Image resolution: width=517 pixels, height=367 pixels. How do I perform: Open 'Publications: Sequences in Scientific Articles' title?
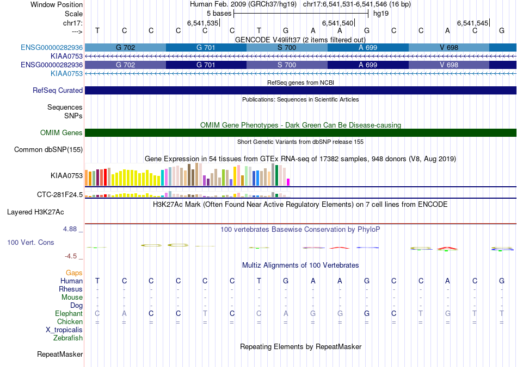coord(300,99)
